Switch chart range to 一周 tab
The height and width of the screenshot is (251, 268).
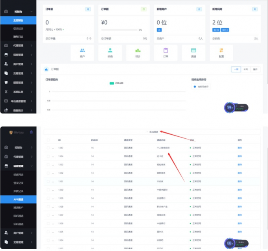(x=236, y=69)
